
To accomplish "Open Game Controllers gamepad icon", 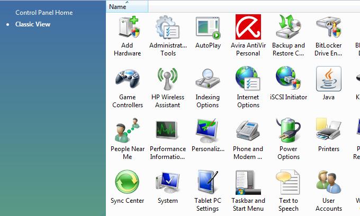I will pos(128,79).
